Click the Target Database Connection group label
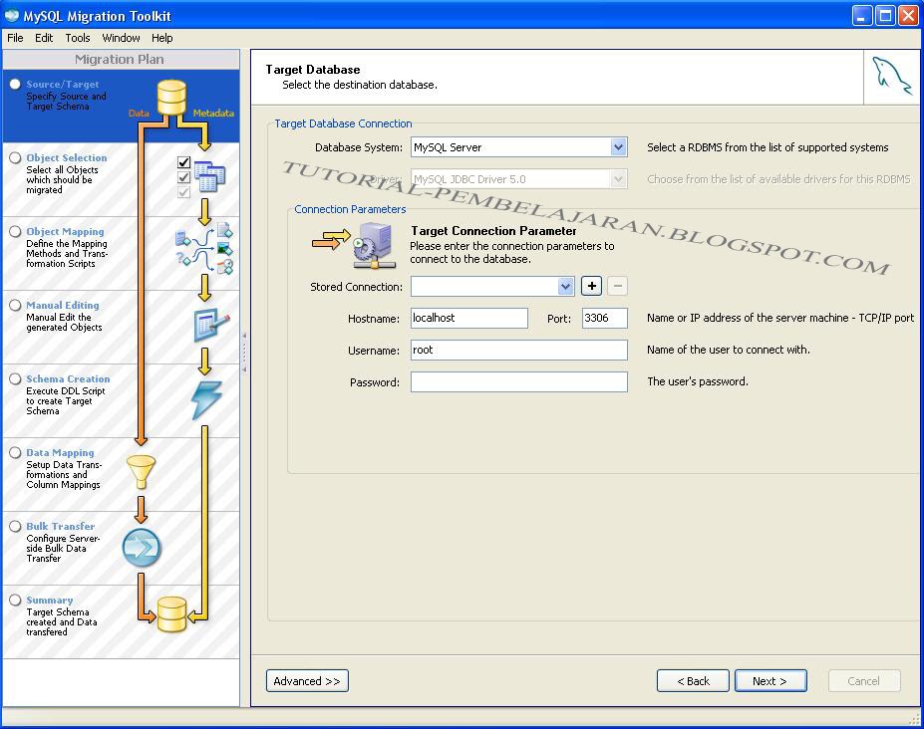Screen dimensions: 924x729 click(343, 123)
